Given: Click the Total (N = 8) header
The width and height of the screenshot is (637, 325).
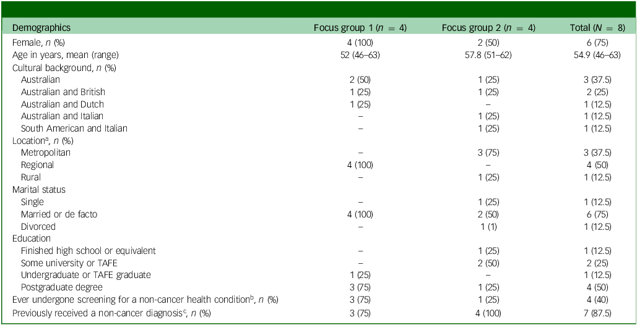Looking at the screenshot, I should pyautogui.click(x=597, y=28).
